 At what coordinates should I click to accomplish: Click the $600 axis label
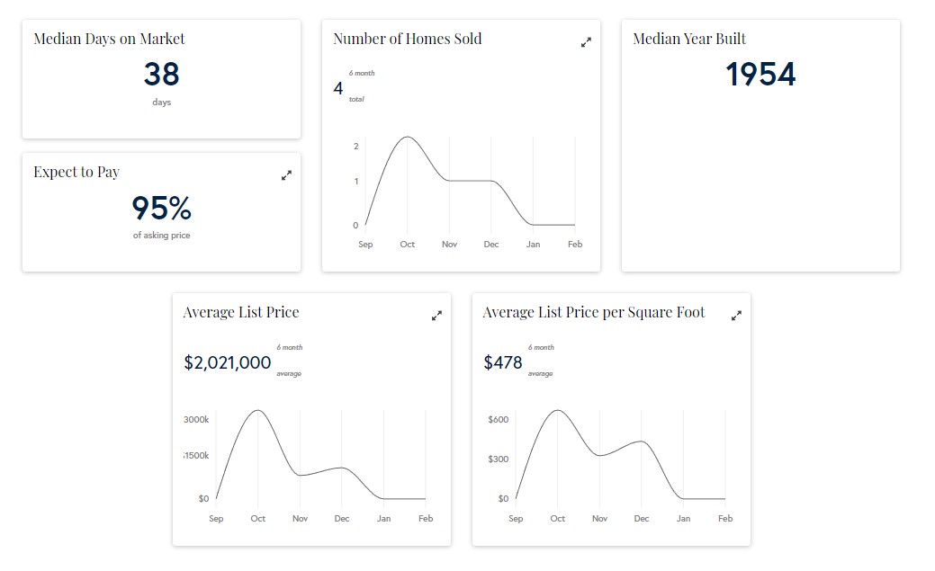click(498, 420)
